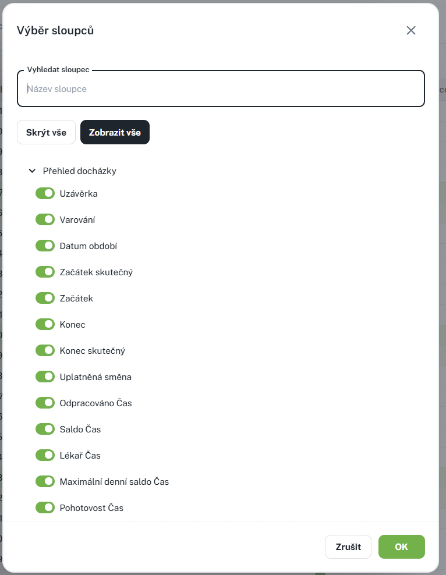This screenshot has width=446, height=575.
Task: Disable the Lékař Čas toggle
Action: click(x=45, y=455)
